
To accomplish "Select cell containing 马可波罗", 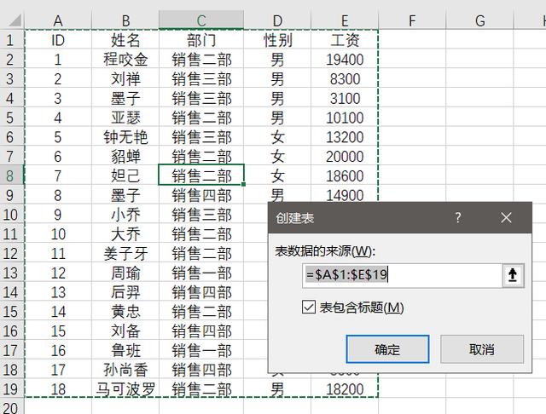I will [x=125, y=389].
